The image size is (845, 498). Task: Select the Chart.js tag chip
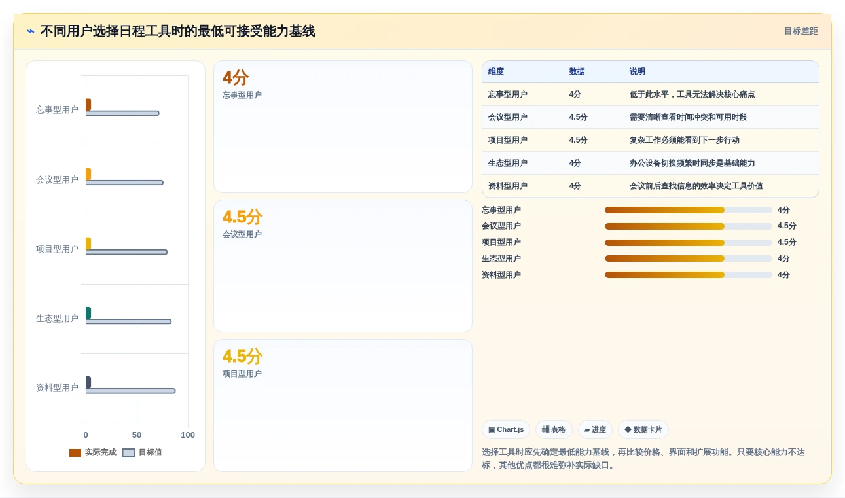(x=506, y=430)
